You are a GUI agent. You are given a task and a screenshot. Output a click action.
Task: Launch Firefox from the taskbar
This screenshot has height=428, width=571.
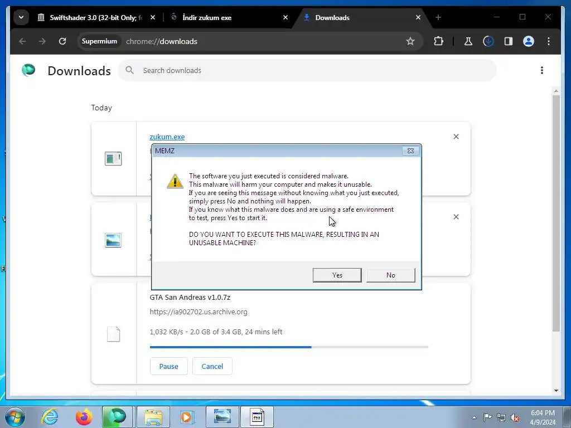pos(84,417)
